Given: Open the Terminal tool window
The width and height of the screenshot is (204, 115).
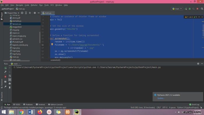Looking at the screenshot, I should click(40, 104).
